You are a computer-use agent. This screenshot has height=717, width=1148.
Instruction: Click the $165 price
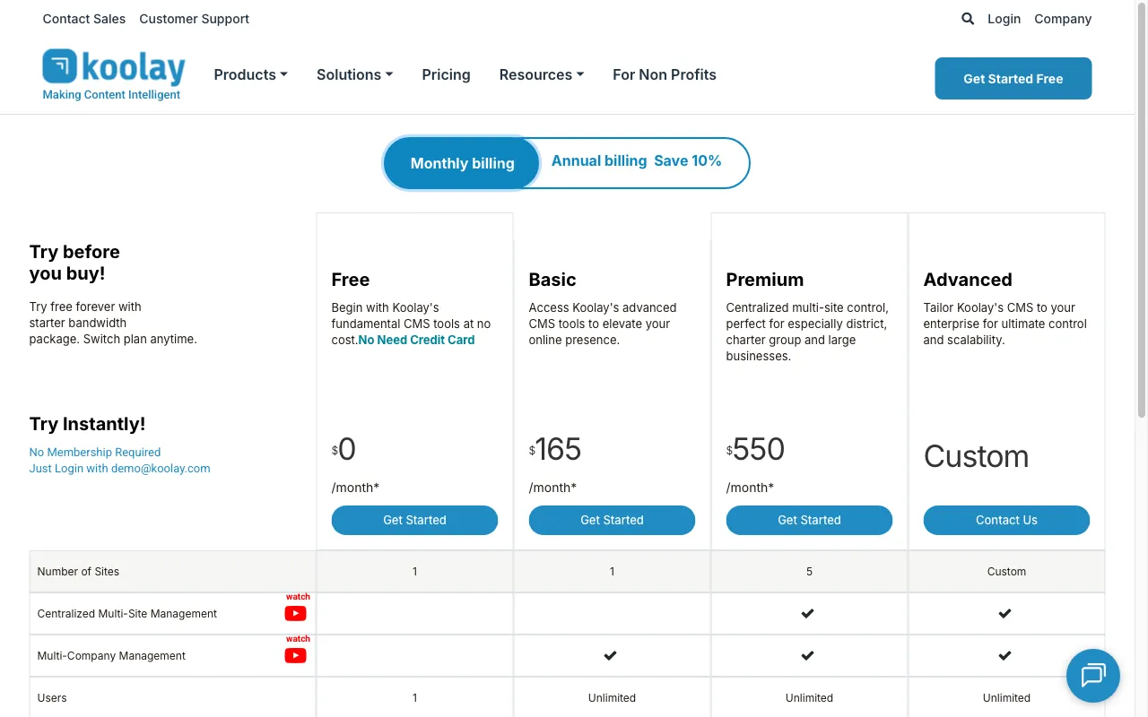(555, 449)
